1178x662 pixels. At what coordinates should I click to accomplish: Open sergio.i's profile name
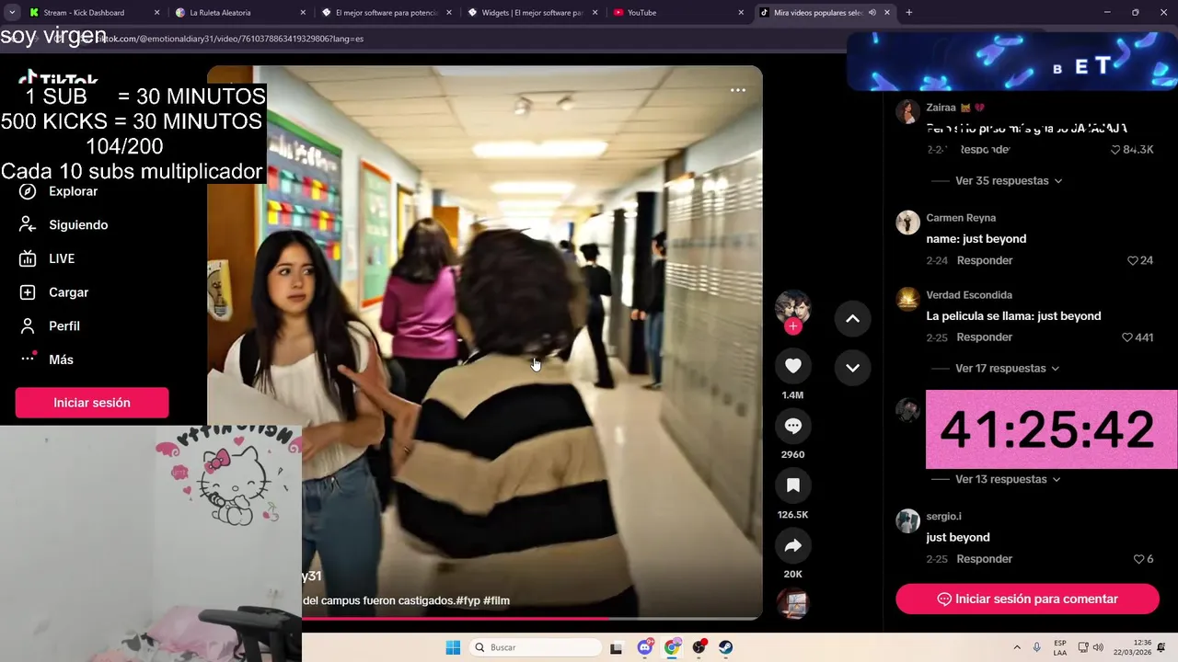click(943, 517)
